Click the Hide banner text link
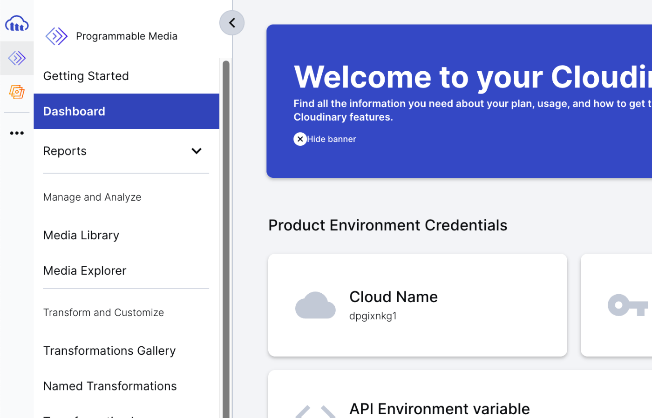652x418 pixels. click(332, 139)
